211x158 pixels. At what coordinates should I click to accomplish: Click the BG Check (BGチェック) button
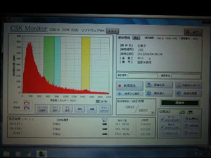(170, 133)
